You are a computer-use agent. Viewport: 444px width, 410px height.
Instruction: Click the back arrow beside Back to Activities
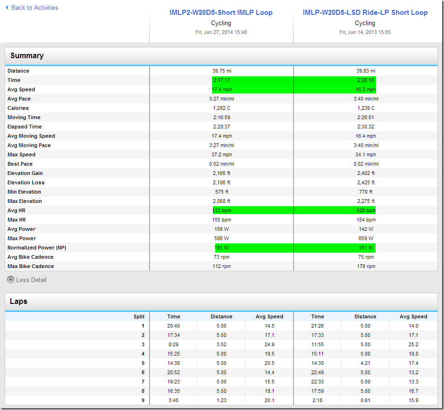point(7,8)
